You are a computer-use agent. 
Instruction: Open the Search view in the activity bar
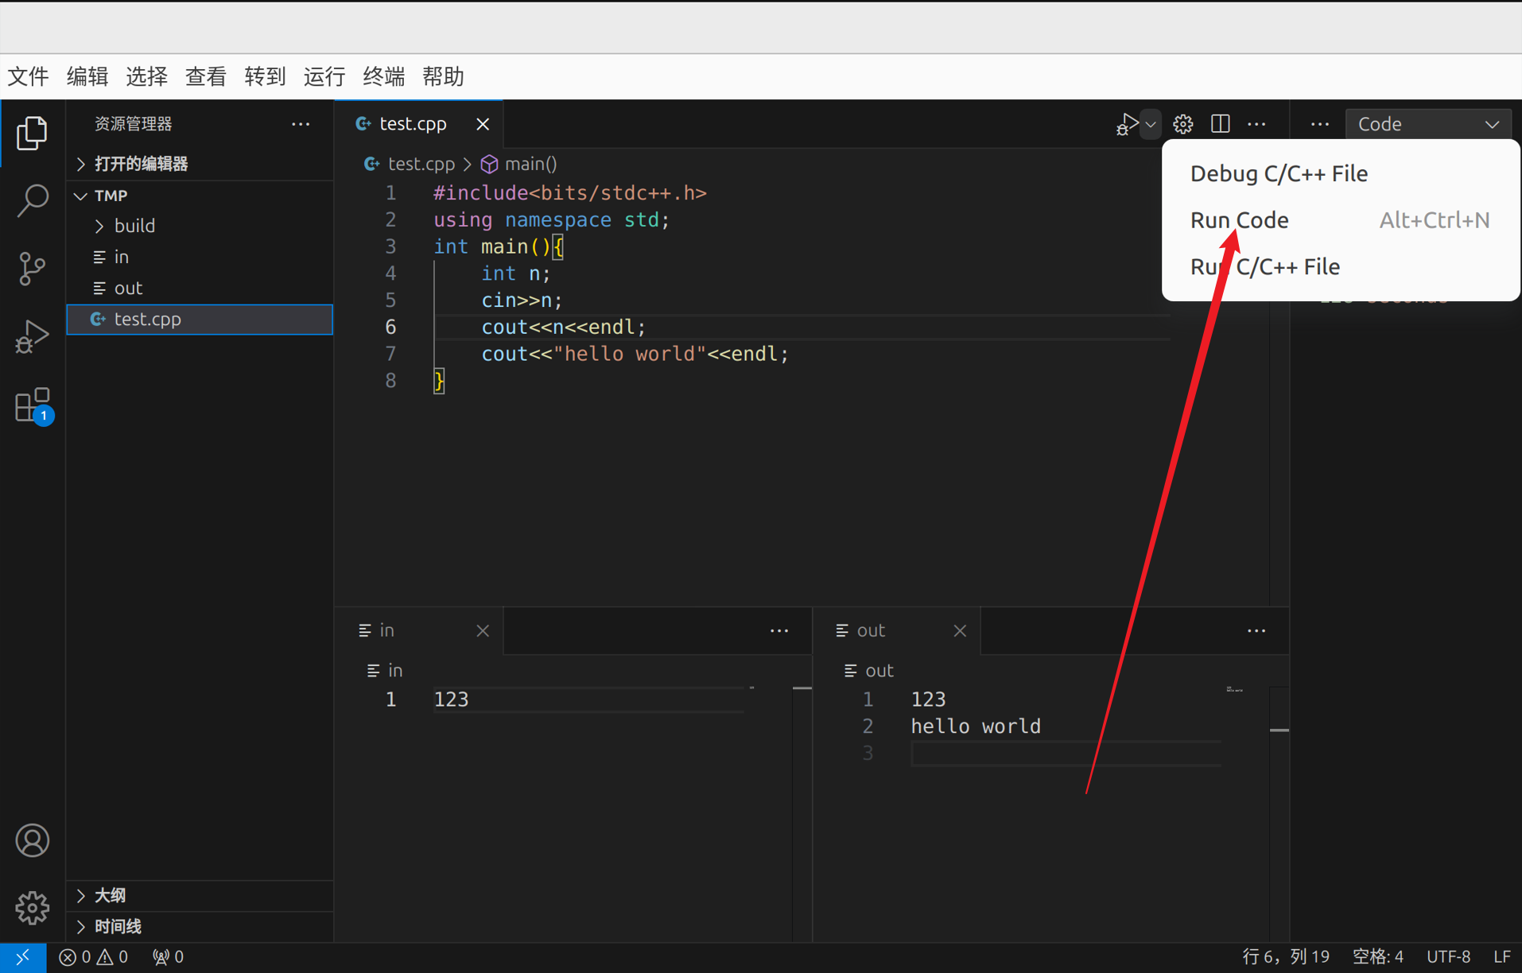coord(32,200)
